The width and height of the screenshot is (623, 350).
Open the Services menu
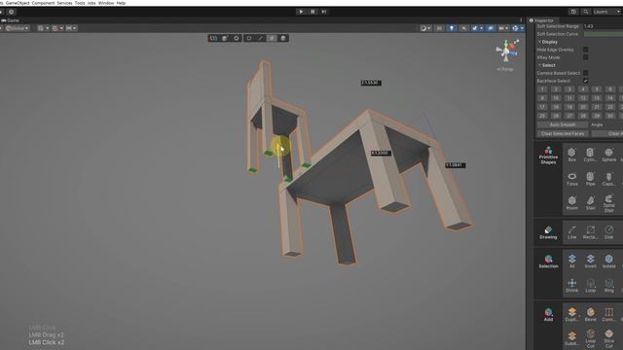[64, 3]
